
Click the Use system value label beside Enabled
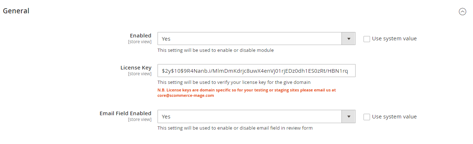pyautogui.click(x=394, y=39)
